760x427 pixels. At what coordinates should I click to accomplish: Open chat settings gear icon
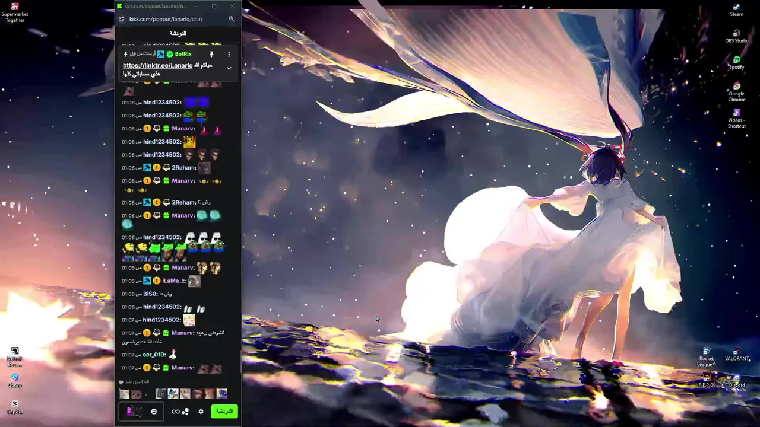(x=201, y=412)
